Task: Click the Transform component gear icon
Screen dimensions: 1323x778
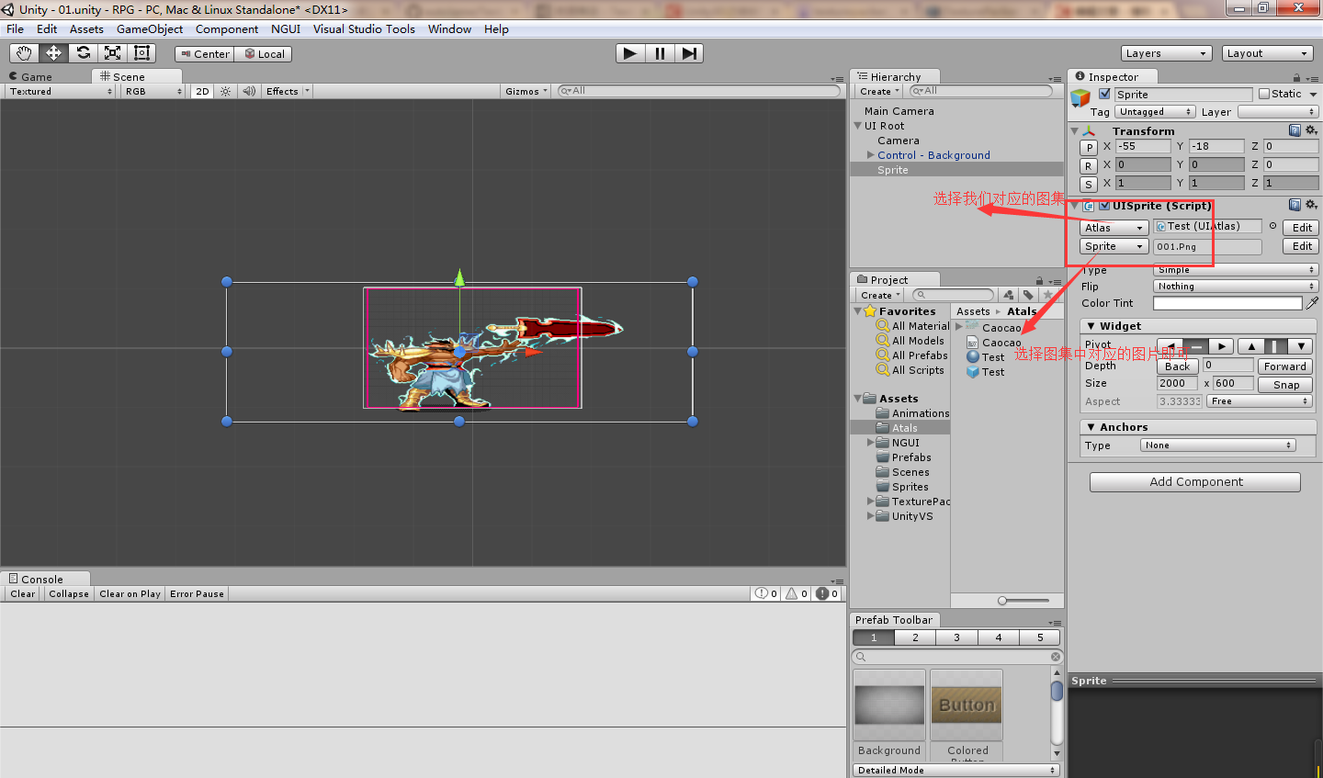Action: pyautogui.click(x=1311, y=130)
